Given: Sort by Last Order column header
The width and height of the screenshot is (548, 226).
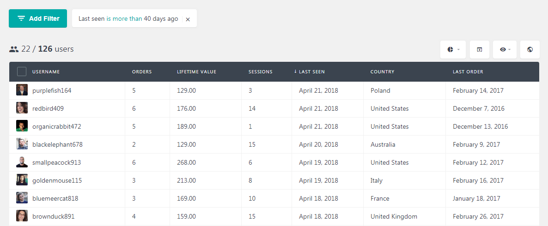Looking at the screenshot, I should pyautogui.click(x=468, y=72).
